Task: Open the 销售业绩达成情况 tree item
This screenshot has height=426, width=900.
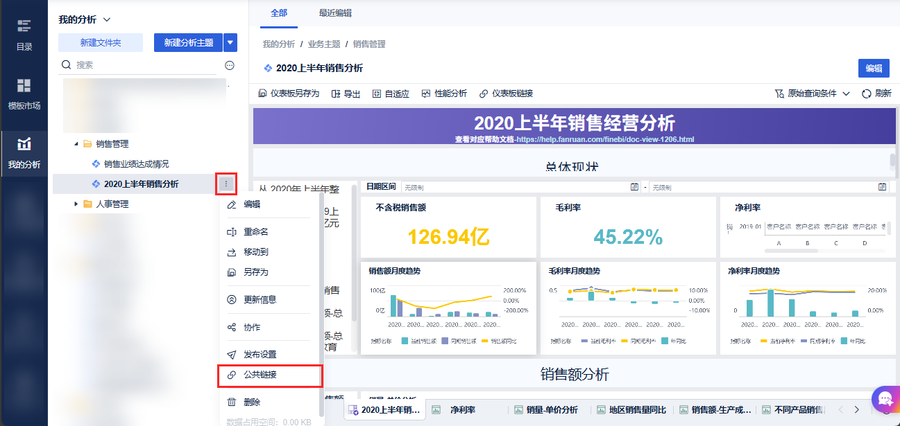Action: [136, 164]
